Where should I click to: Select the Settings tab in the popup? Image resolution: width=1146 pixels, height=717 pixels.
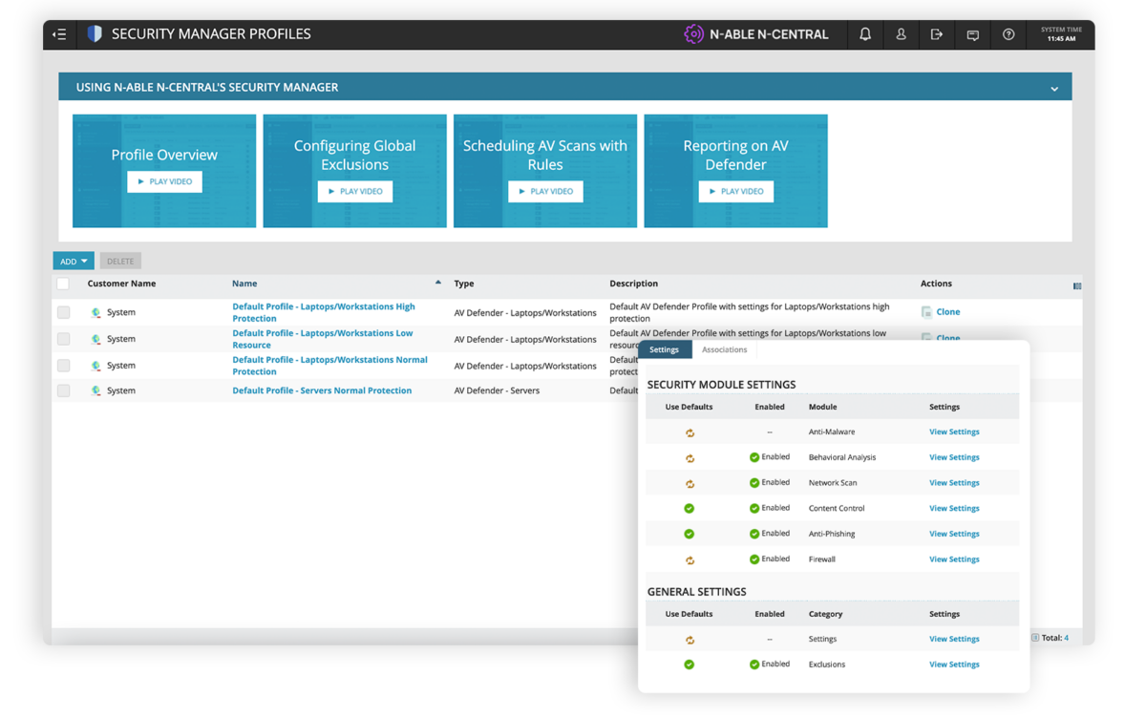(x=664, y=348)
